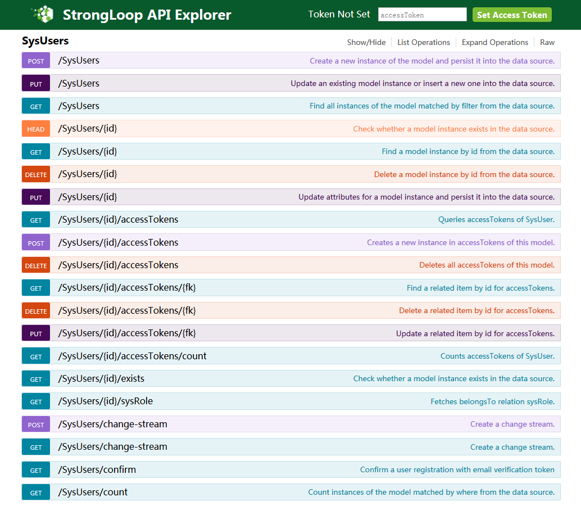The width and height of the screenshot is (581, 506).
Task: Click 'Confirm a user registration' description
Action: tap(457, 469)
